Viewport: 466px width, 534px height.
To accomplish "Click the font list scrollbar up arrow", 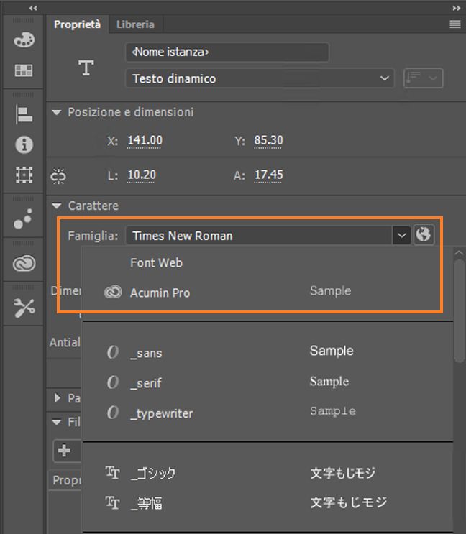I will (x=459, y=253).
